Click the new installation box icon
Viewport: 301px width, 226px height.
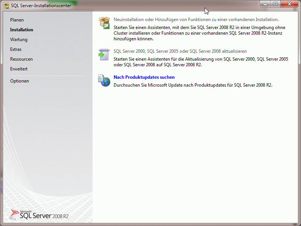click(x=104, y=23)
